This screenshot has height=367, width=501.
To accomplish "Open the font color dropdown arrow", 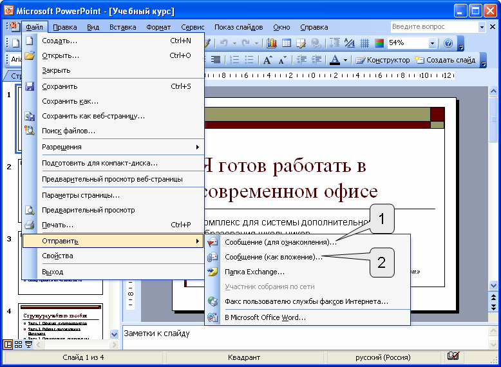I will point(345,60).
